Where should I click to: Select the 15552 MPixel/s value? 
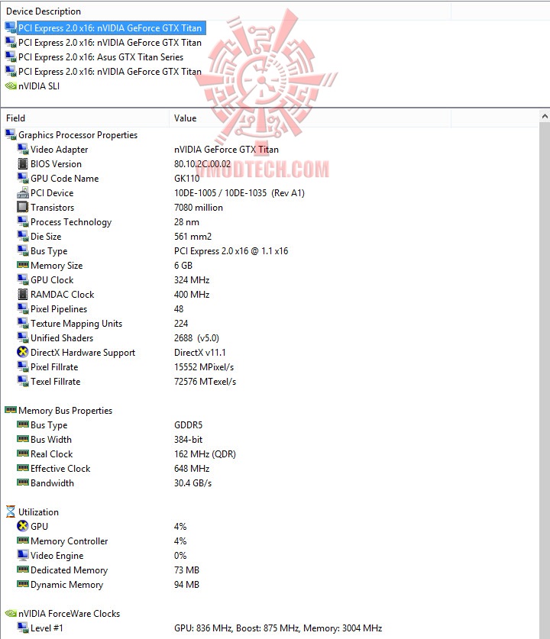pyautogui.click(x=204, y=367)
